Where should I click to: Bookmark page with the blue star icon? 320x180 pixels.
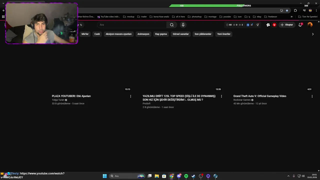click(287, 10)
